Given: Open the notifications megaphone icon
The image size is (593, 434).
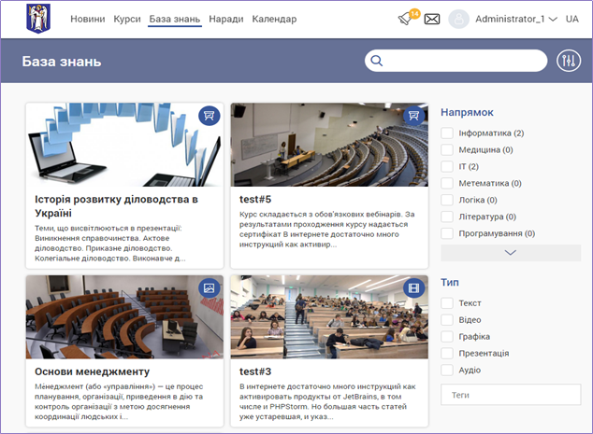Looking at the screenshot, I should coord(406,19).
